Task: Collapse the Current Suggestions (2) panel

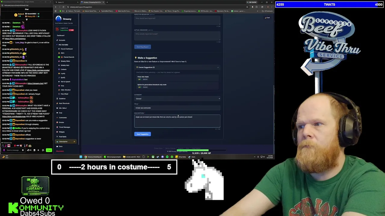Action: click(x=177, y=67)
